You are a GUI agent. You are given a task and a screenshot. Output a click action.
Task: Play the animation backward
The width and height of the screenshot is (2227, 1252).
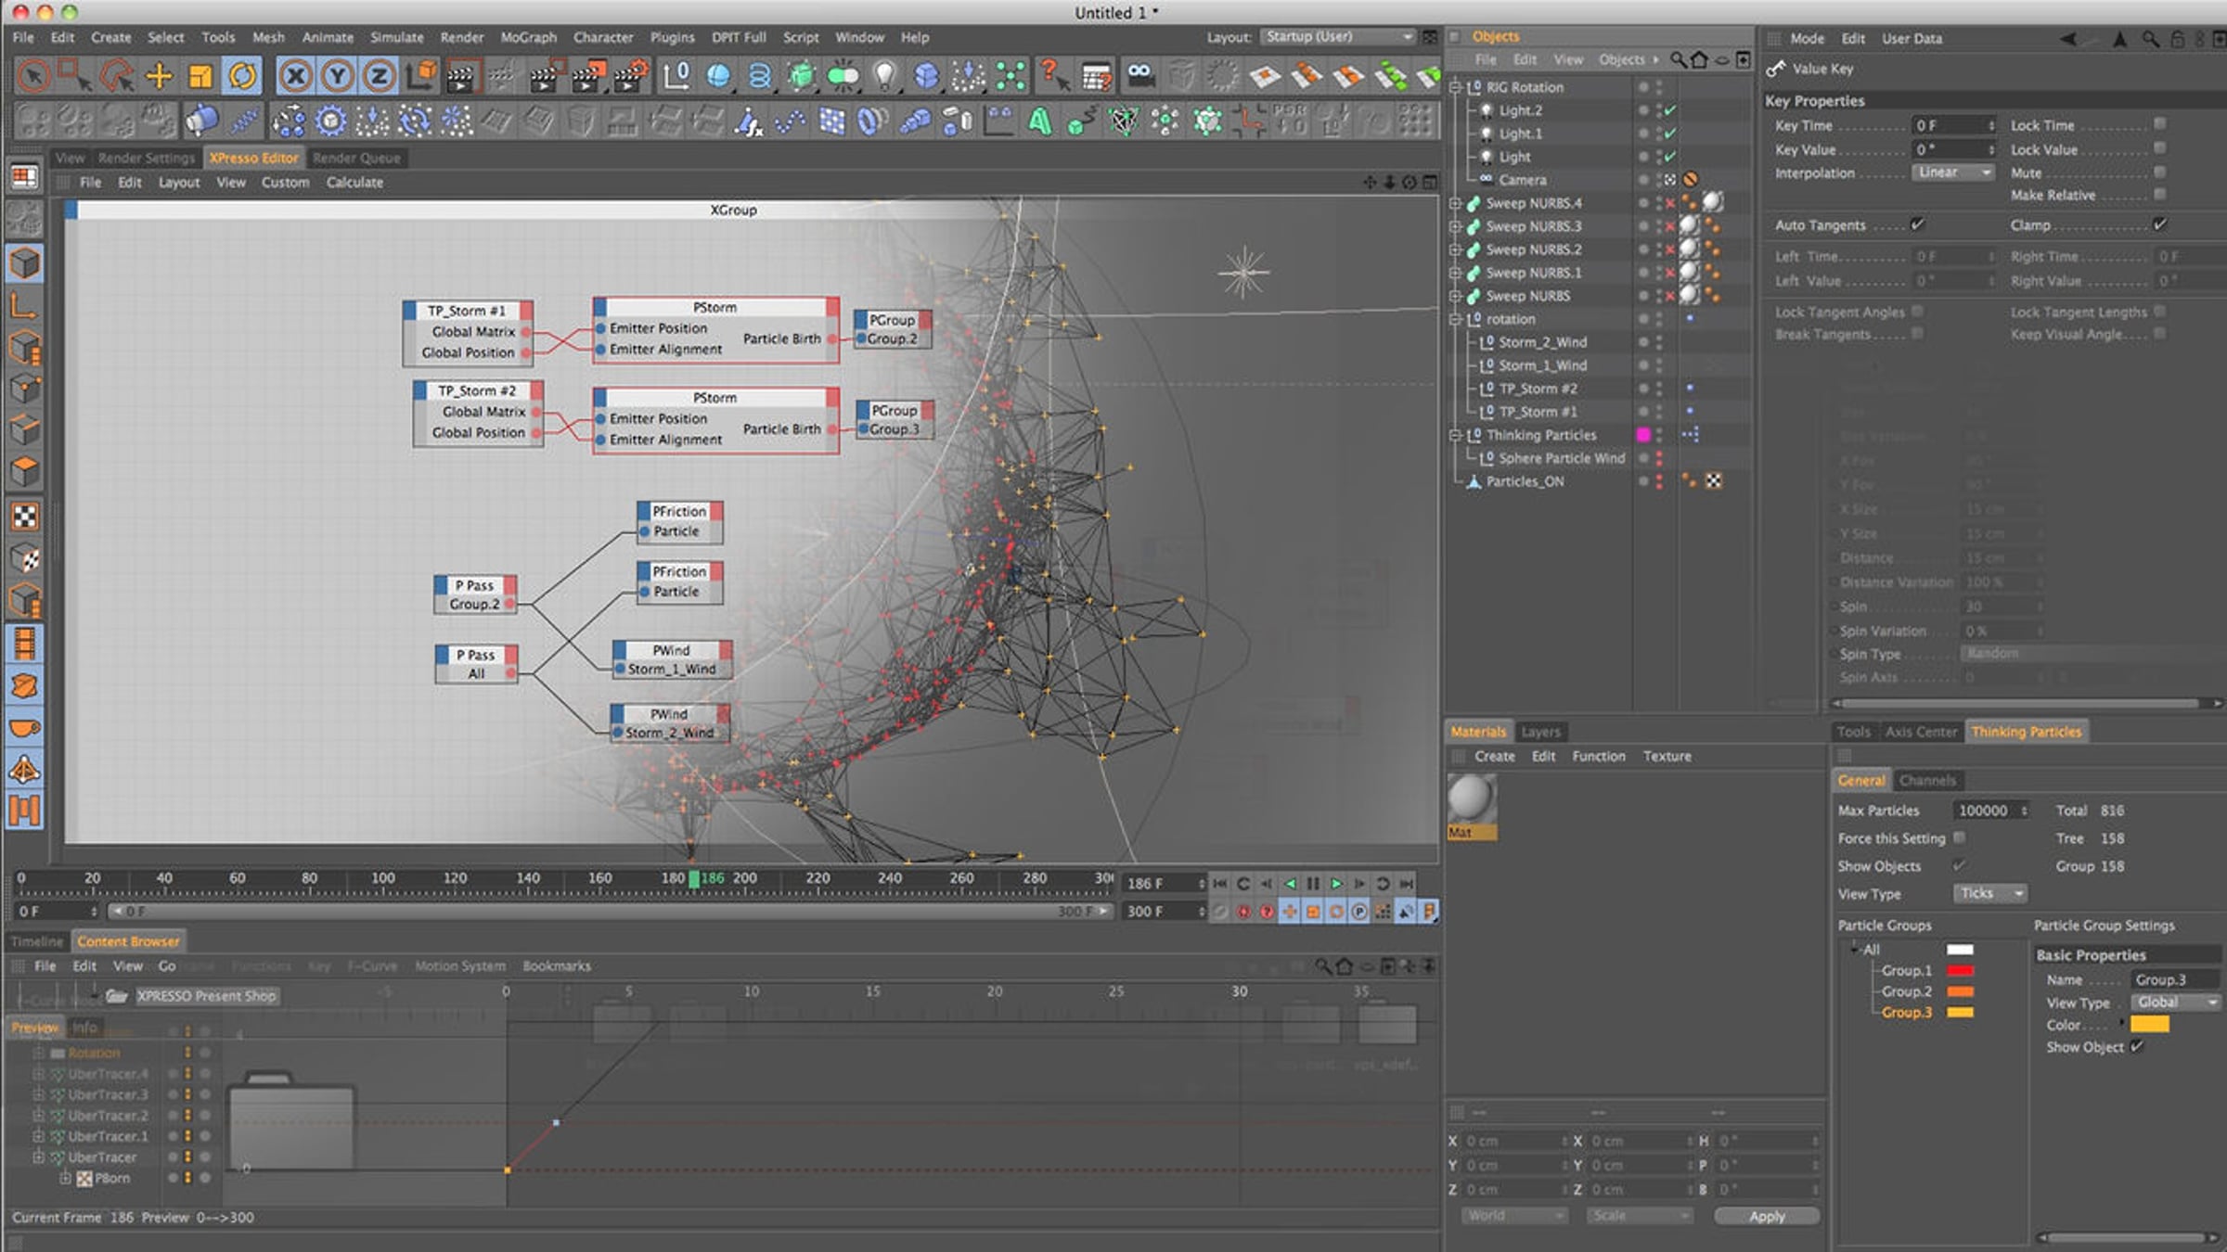1290,884
